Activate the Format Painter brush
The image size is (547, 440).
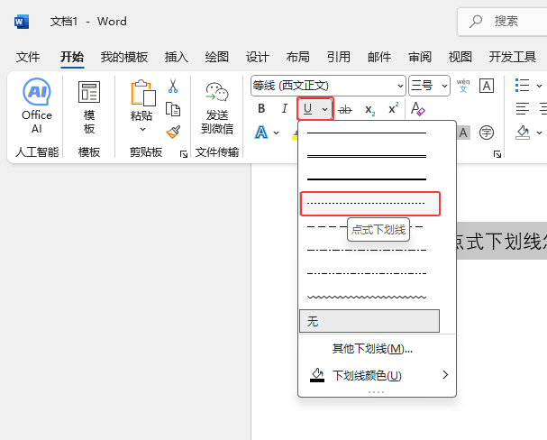point(173,132)
